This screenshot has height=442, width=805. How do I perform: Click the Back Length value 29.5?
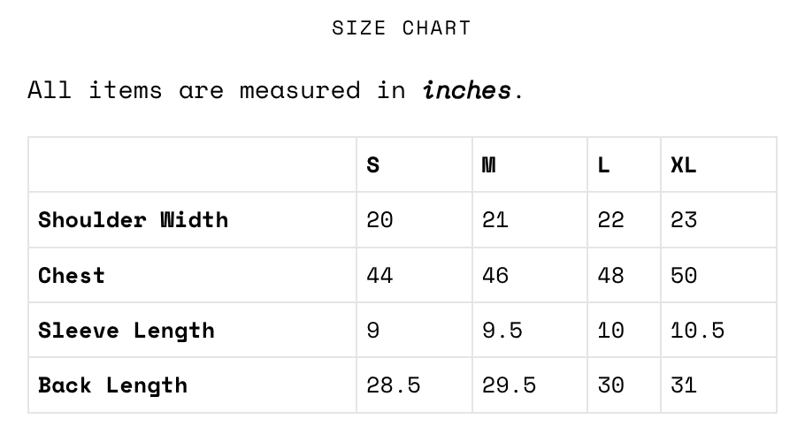[509, 385]
